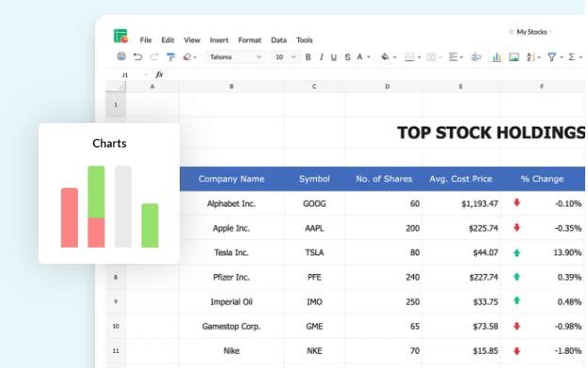Click the Undo arrow icon

click(x=137, y=57)
